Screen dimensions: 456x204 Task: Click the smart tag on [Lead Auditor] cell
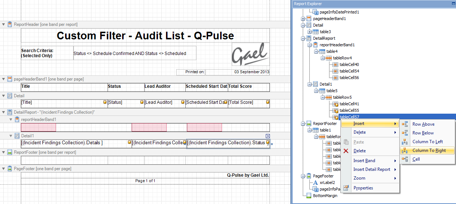(x=183, y=102)
